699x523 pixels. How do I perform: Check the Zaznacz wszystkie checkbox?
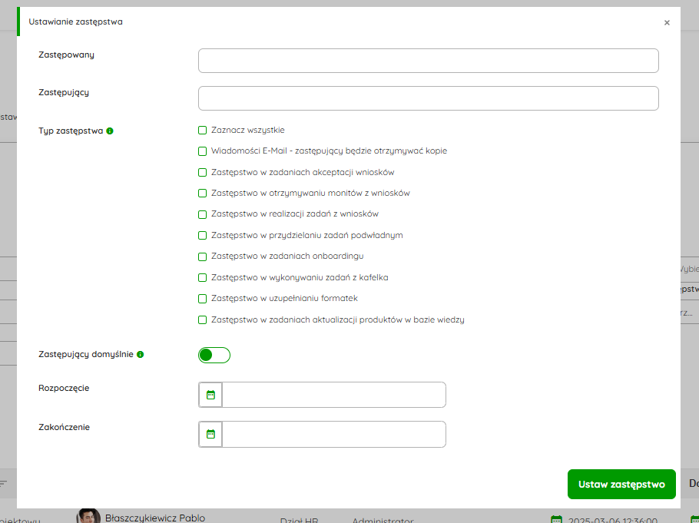pos(203,131)
